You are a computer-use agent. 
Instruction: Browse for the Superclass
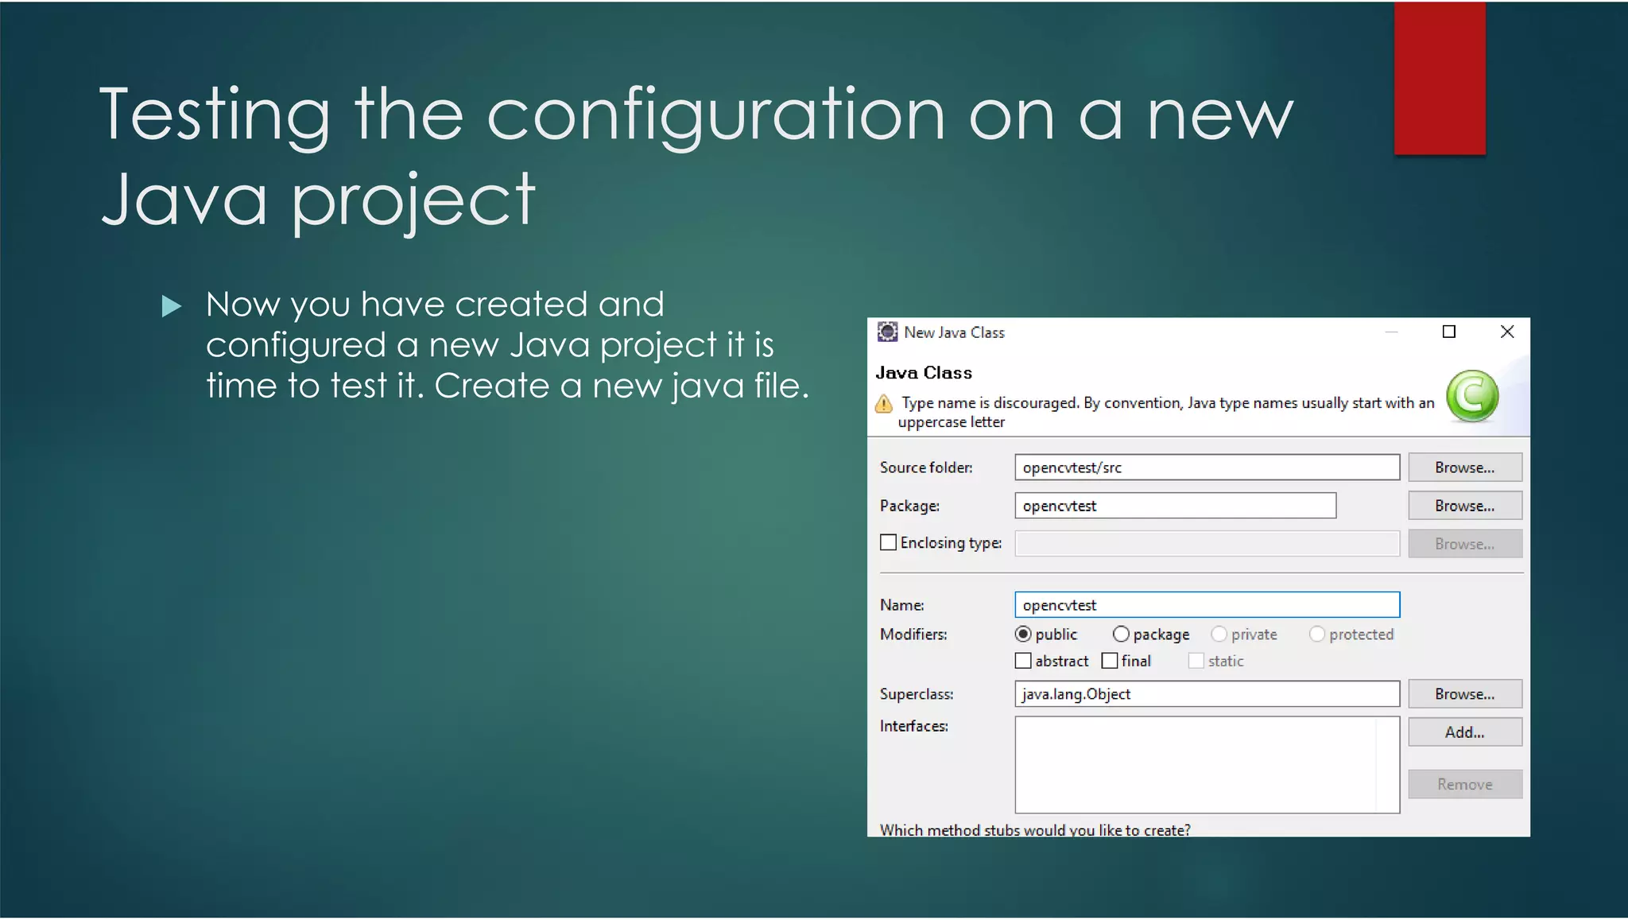[x=1464, y=694]
